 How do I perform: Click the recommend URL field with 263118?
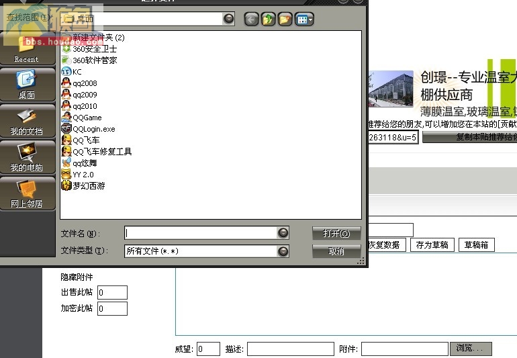393,137
